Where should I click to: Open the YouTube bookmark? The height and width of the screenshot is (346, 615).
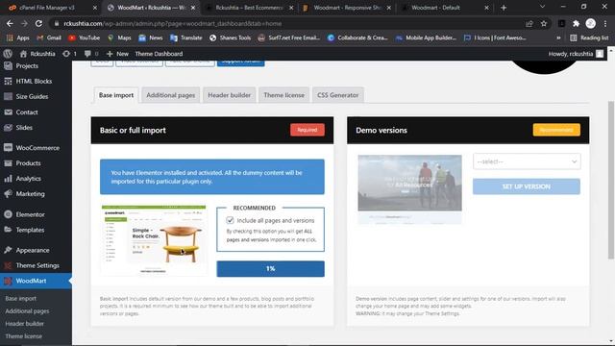pos(84,37)
